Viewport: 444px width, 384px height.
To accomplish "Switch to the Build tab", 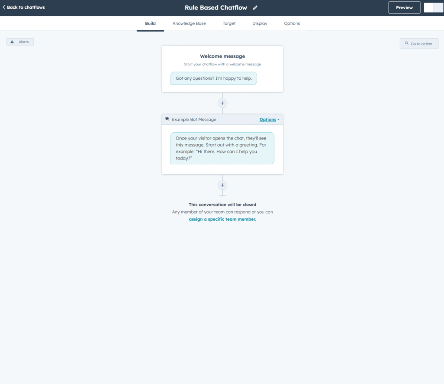I will click(x=150, y=23).
